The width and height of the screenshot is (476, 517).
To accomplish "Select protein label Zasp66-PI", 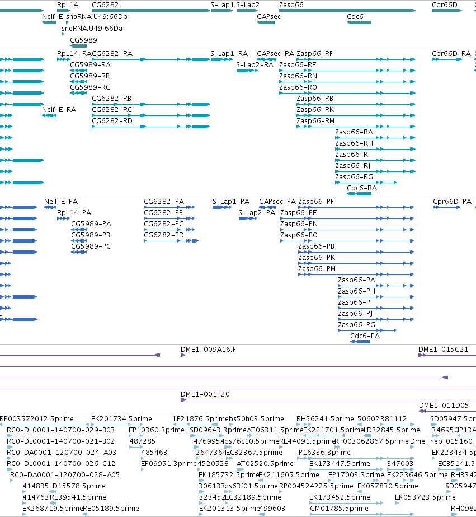I will click(355, 302).
